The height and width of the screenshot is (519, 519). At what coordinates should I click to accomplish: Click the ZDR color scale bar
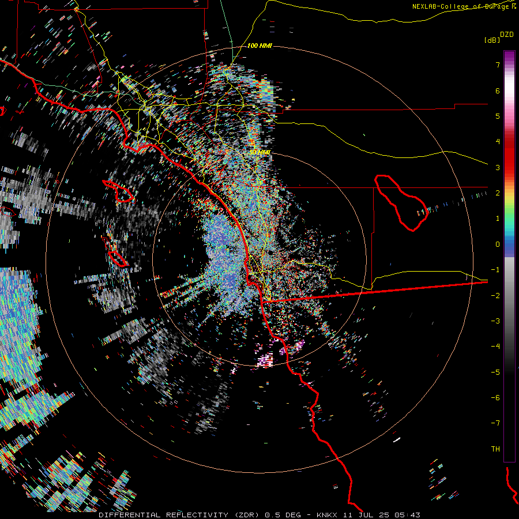pyautogui.click(x=509, y=256)
